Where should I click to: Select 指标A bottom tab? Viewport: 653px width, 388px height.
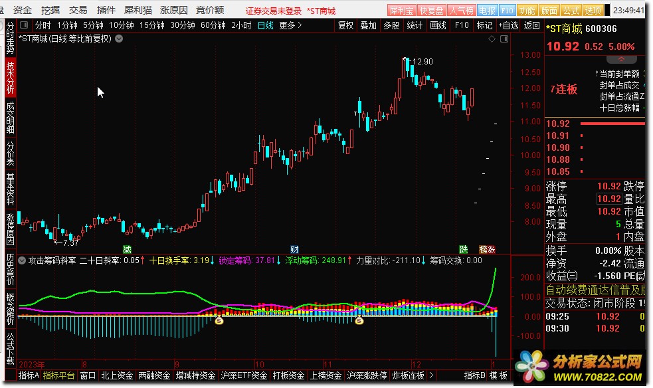(x=29, y=375)
